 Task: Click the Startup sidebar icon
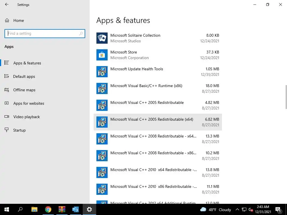click(x=7, y=130)
